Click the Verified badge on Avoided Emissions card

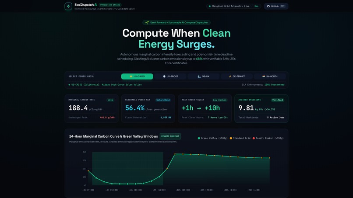[278, 100]
